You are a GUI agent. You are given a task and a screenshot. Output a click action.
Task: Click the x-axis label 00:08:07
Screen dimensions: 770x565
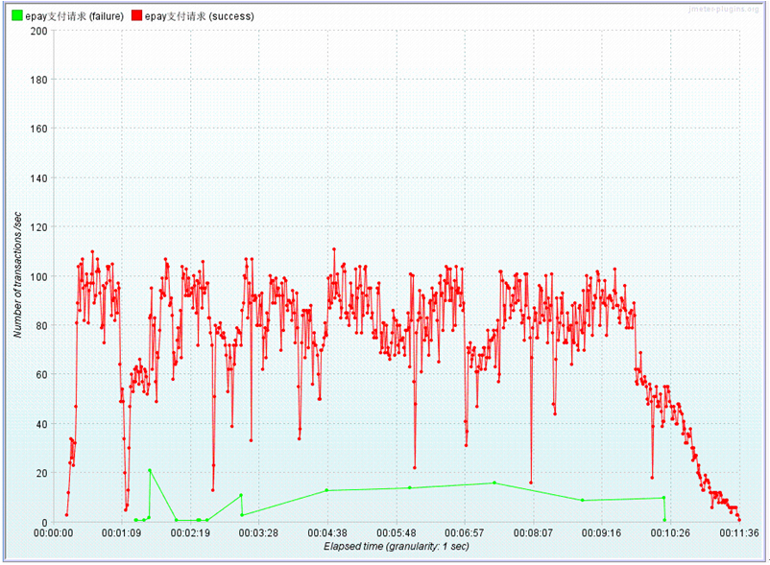pos(533,533)
